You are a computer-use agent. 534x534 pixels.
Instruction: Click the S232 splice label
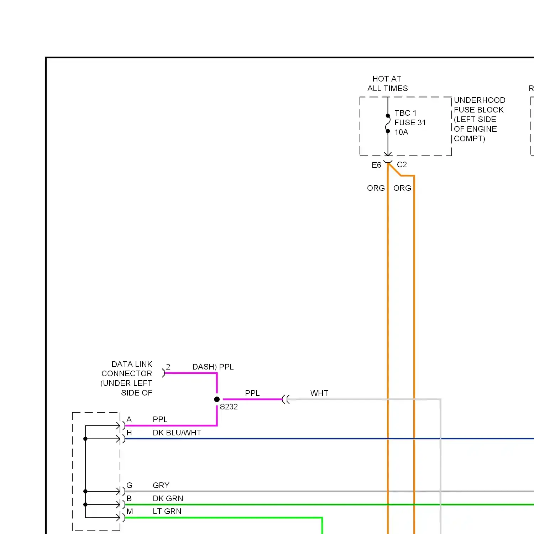click(x=229, y=407)
